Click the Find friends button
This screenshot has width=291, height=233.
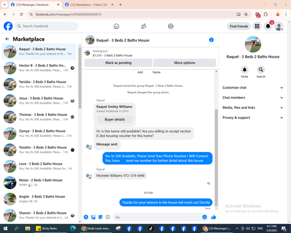coord(239,26)
